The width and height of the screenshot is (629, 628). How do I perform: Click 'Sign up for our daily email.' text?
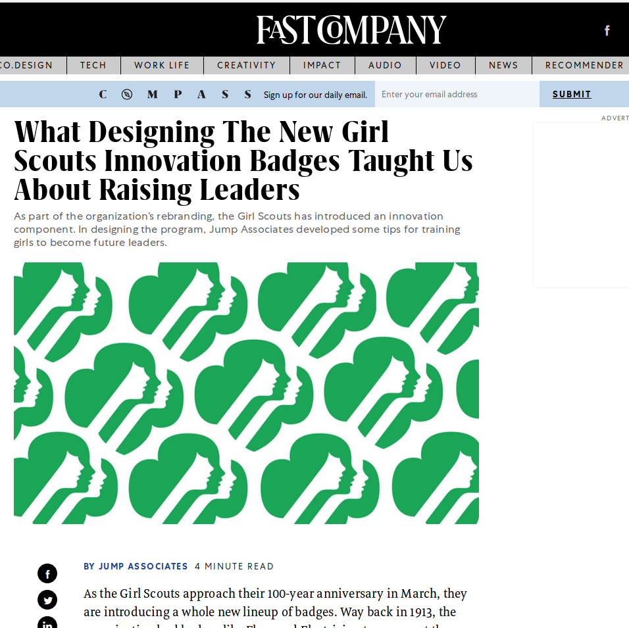[315, 95]
